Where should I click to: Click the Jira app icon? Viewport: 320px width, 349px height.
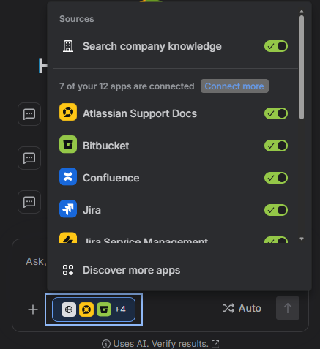tap(68, 209)
